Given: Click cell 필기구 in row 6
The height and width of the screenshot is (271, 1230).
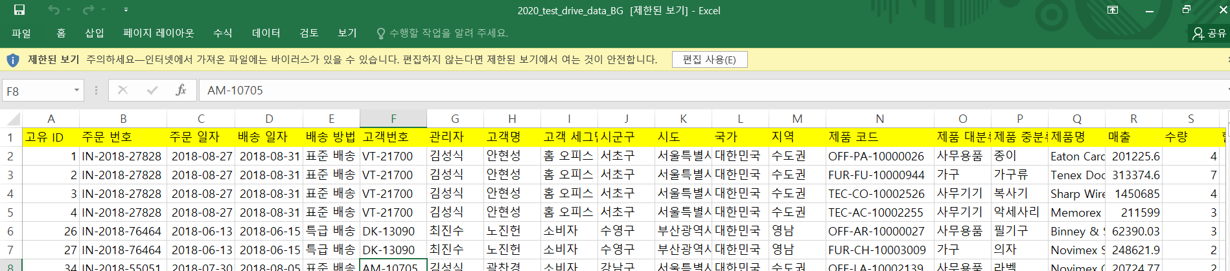Looking at the screenshot, I should point(1019,231).
